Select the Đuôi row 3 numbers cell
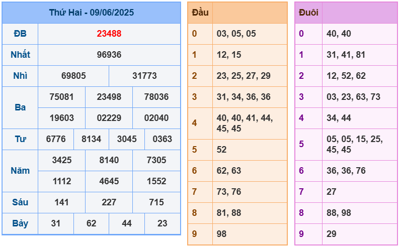The image size is (400, 247). click(x=353, y=97)
